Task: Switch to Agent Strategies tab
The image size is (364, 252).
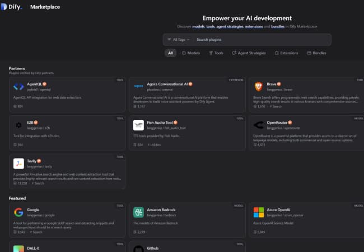Action: point(249,53)
